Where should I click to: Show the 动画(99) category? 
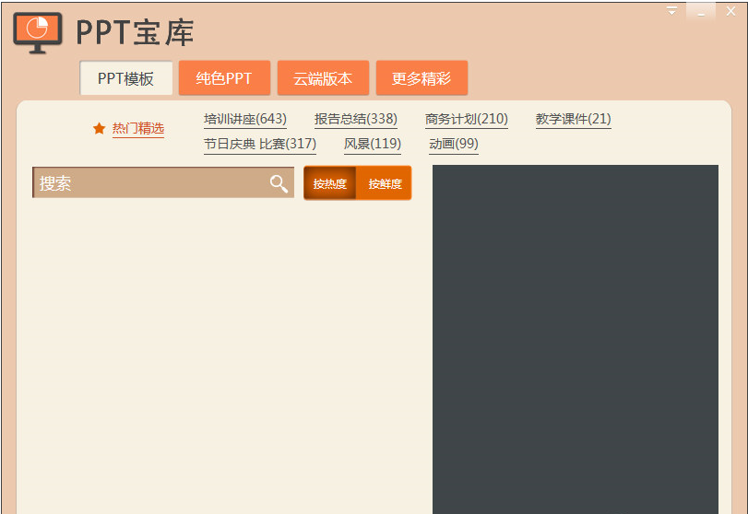tap(454, 144)
